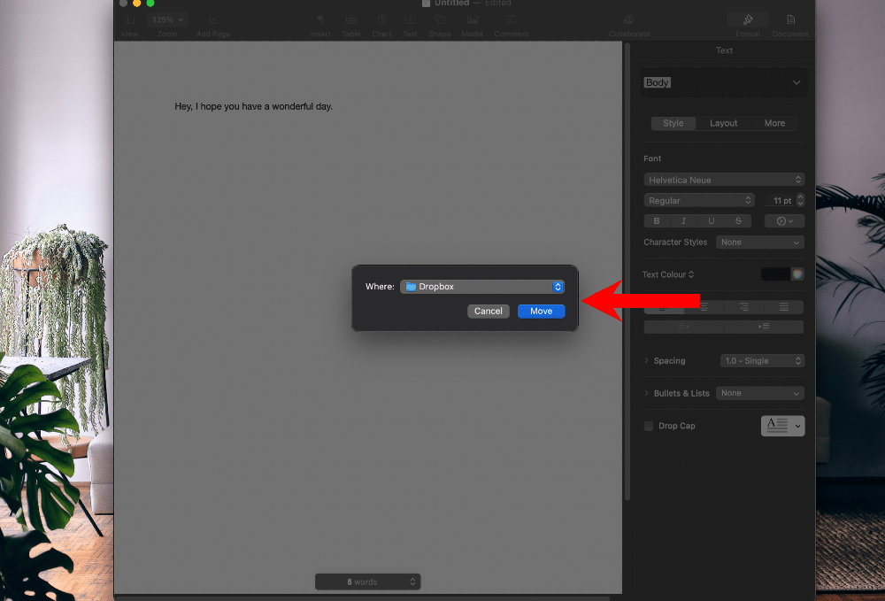Open the Document inspector icon
The height and width of the screenshot is (601, 885).
click(790, 20)
